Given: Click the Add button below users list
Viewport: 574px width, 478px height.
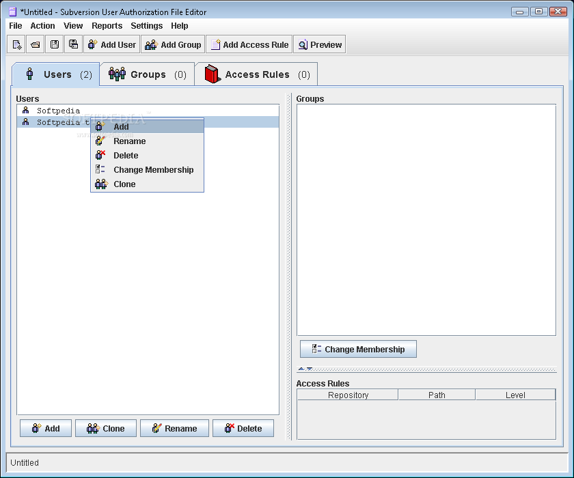Looking at the screenshot, I should click(46, 428).
